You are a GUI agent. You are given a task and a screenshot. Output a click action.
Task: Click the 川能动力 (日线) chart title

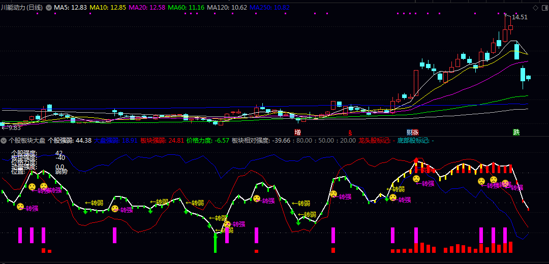pos(22,8)
